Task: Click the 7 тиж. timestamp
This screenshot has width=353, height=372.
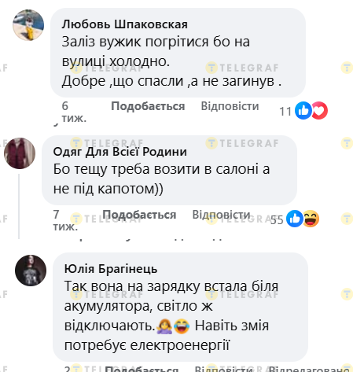Action: 65,220
